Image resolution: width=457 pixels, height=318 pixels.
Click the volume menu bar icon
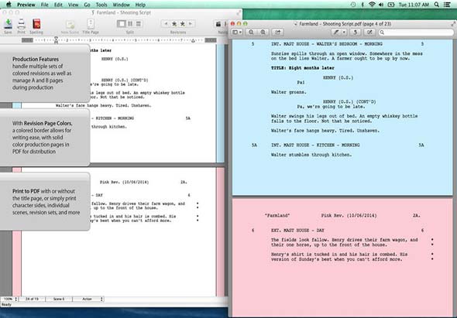pos(381,5)
